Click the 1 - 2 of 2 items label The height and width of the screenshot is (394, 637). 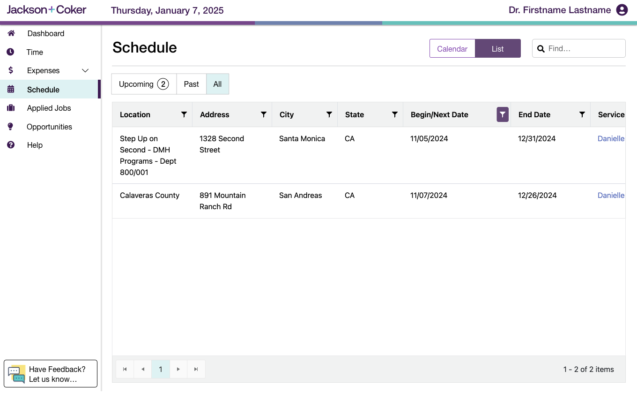588,369
